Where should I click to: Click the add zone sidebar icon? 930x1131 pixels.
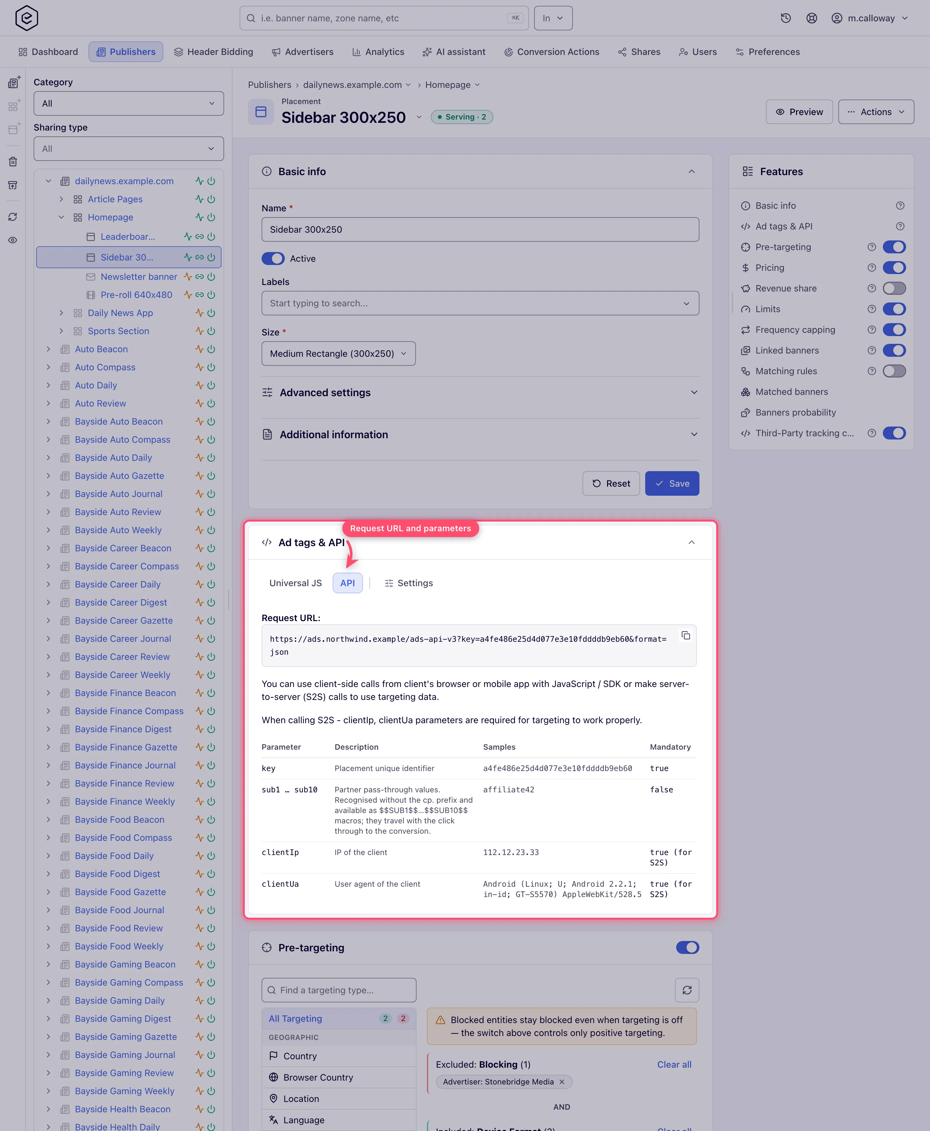13,106
